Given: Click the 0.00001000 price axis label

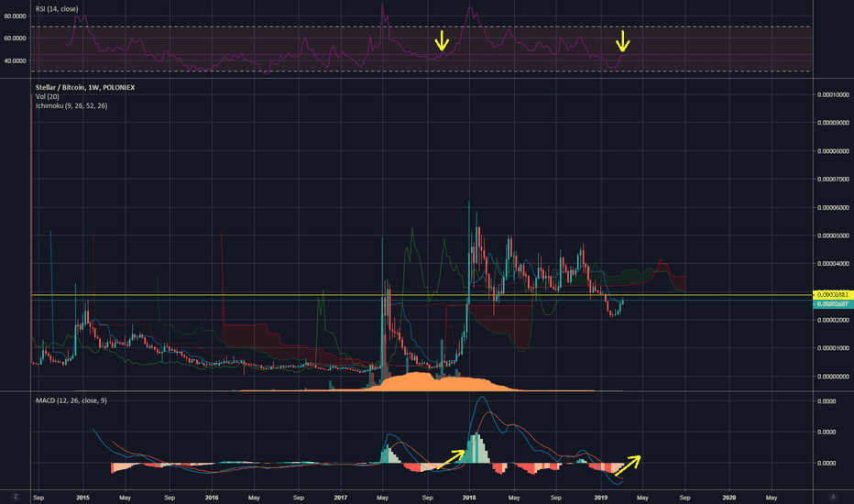Looking at the screenshot, I should (833, 348).
